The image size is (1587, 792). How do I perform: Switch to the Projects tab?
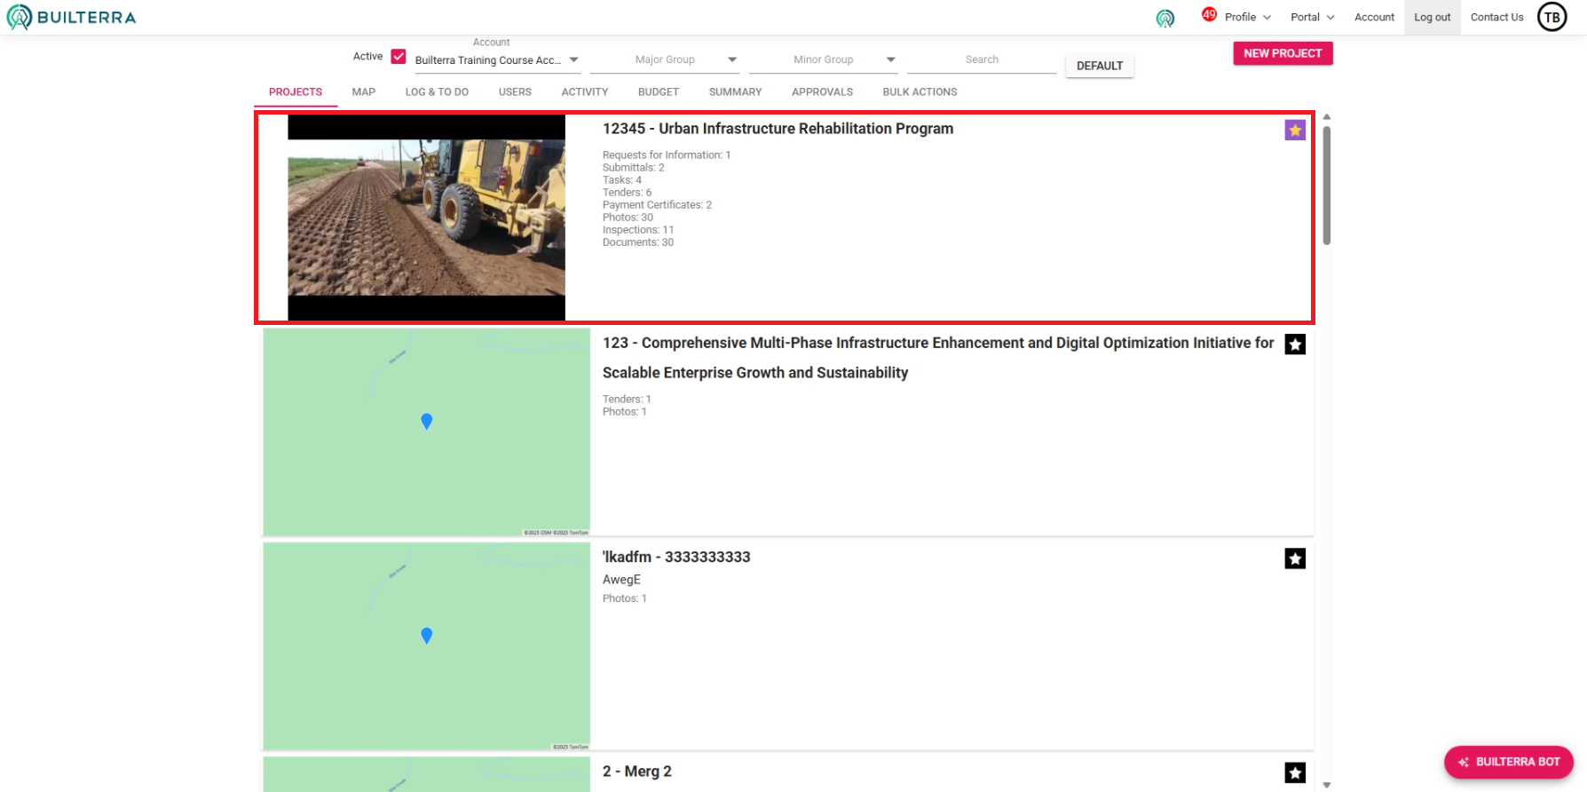(x=296, y=92)
